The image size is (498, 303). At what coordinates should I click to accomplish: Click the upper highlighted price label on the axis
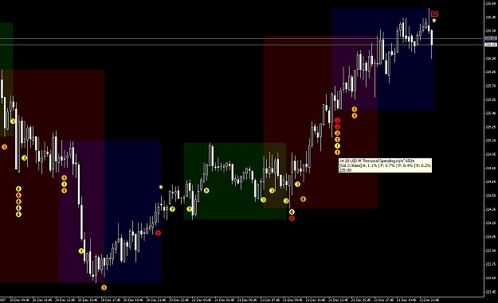(491, 38)
